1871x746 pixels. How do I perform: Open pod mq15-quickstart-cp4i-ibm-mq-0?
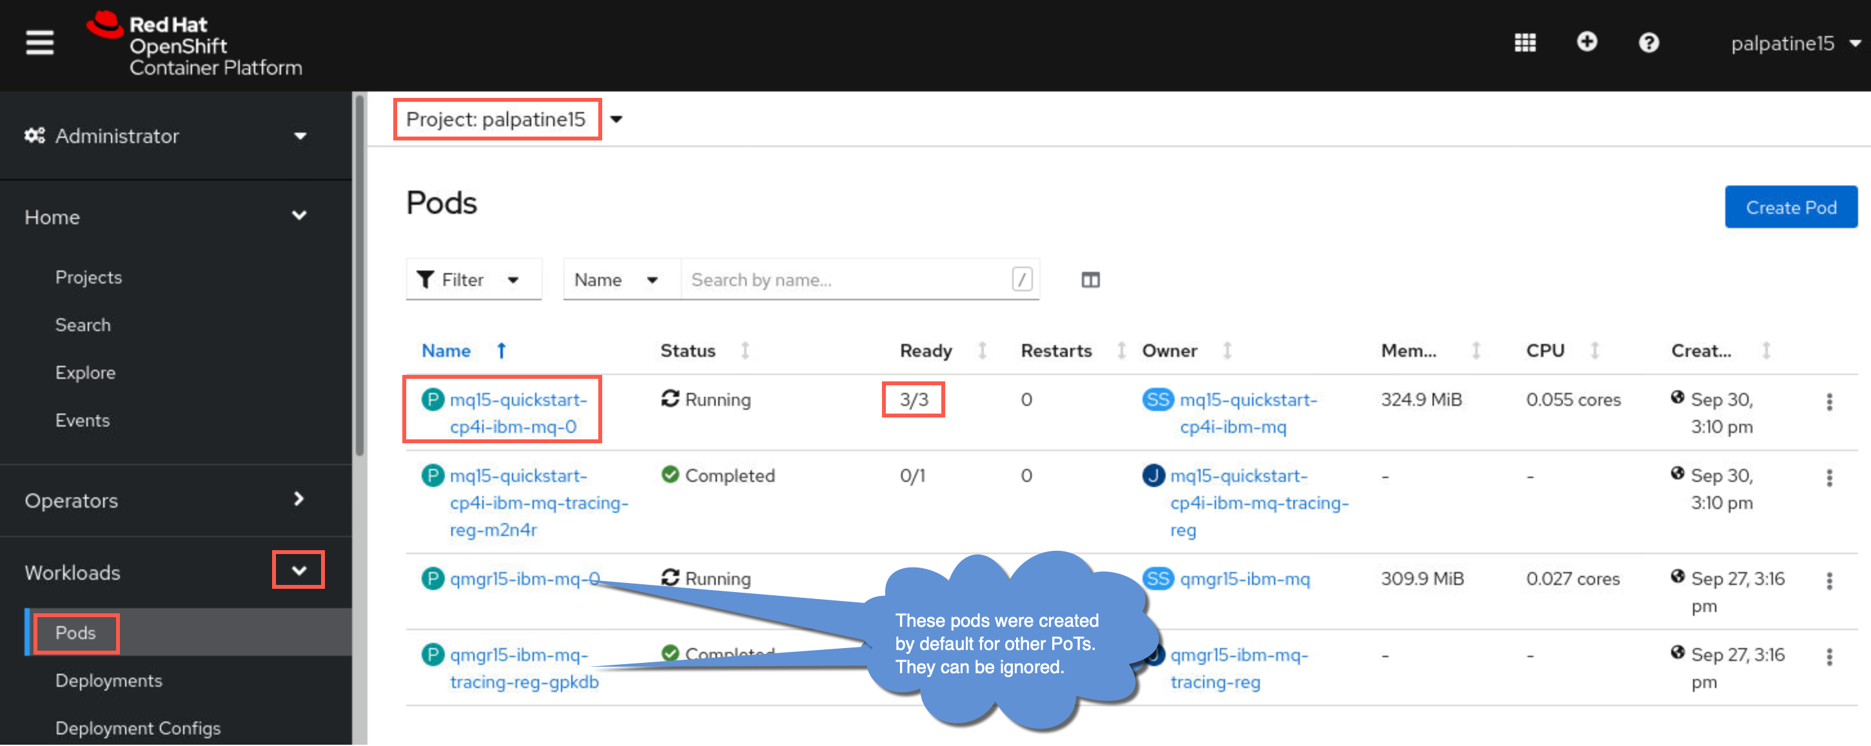[518, 413]
